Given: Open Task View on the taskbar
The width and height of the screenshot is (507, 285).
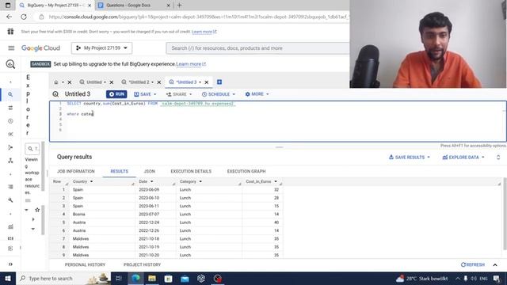Looking at the screenshot, I should (119, 278).
